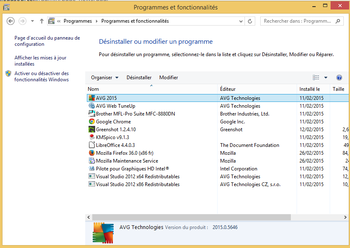Viewport: 350px width, 248px height.
Task: Click the control panel icon in address bar
Action: point(52,21)
